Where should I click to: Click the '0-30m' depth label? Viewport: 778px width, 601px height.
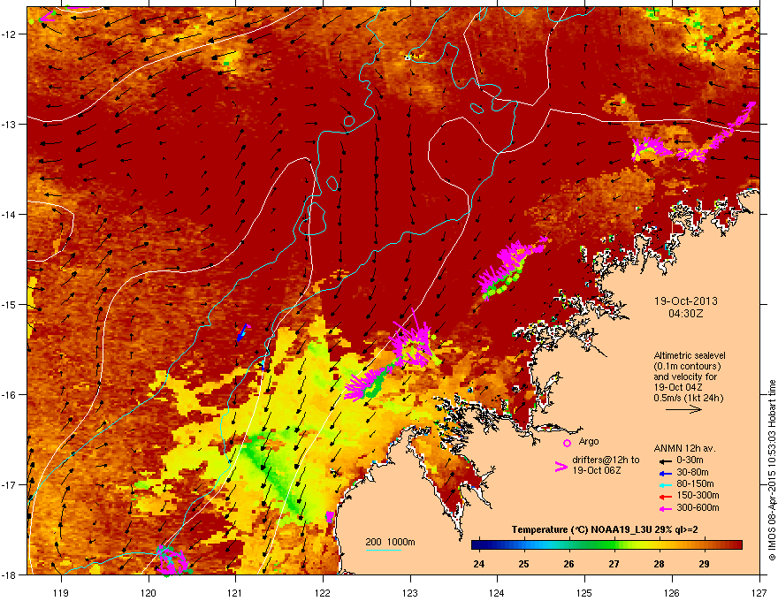[690, 460]
